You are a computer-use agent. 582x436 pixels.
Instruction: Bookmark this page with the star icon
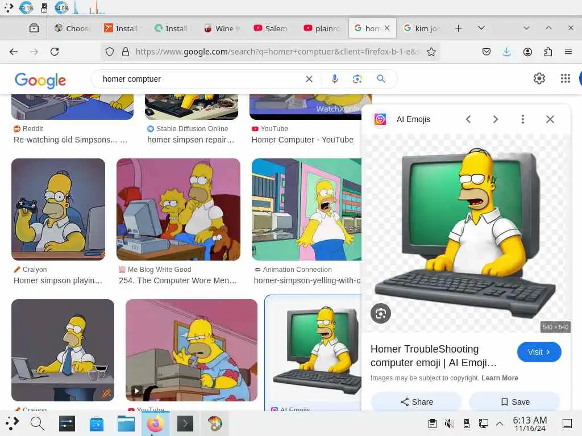click(x=431, y=52)
